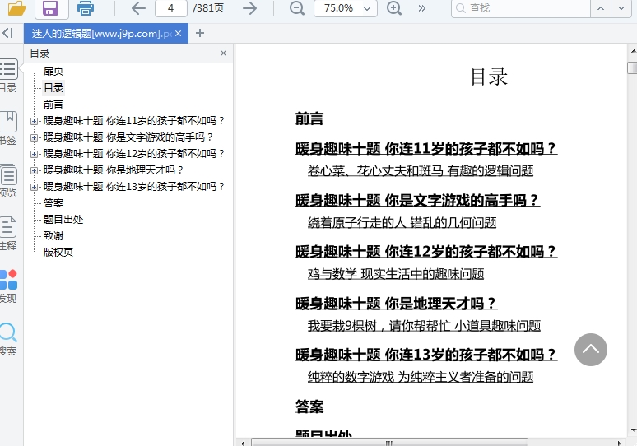Screen dimensions: 637x446
Task: Follow page link 你是文字游戏的高手吗
Action: pos(417,200)
